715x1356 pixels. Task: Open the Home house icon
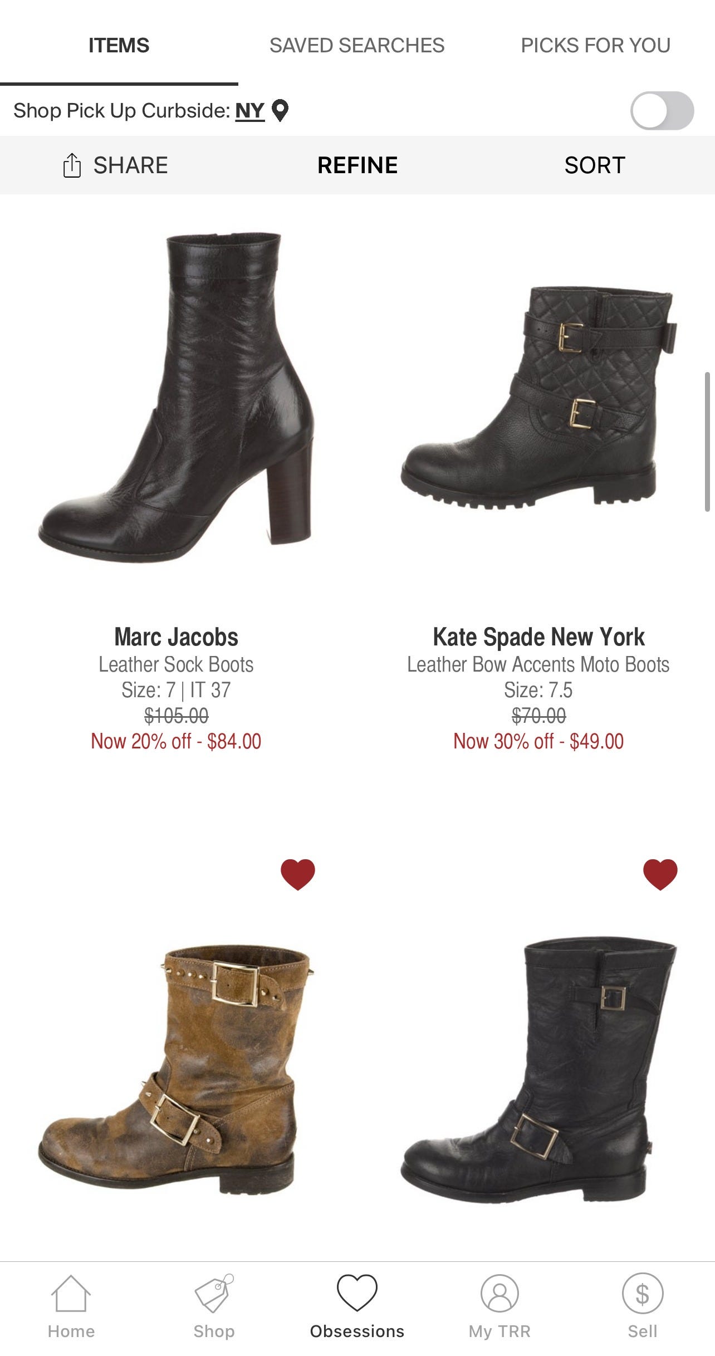[x=71, y=1293]
